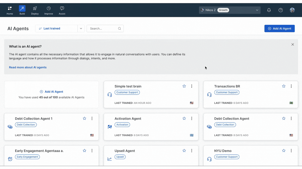This screenshot has width=302, height=169.
Task: Open three-dot menu on Simple test brain
Action: 192,86
